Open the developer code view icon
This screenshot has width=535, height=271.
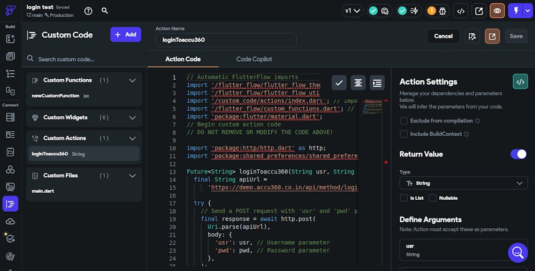click(460, 11)
